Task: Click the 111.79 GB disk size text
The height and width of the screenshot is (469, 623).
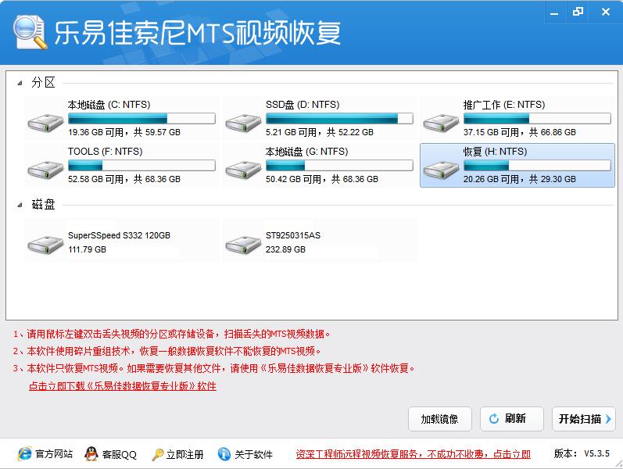Action: click(87, 249)
